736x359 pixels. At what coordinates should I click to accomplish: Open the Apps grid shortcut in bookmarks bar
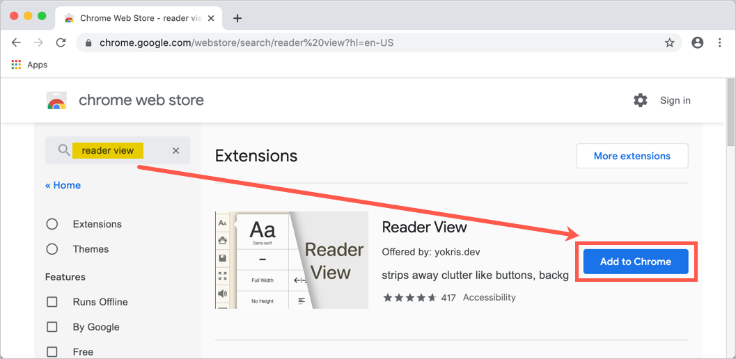tap(17, 65)
